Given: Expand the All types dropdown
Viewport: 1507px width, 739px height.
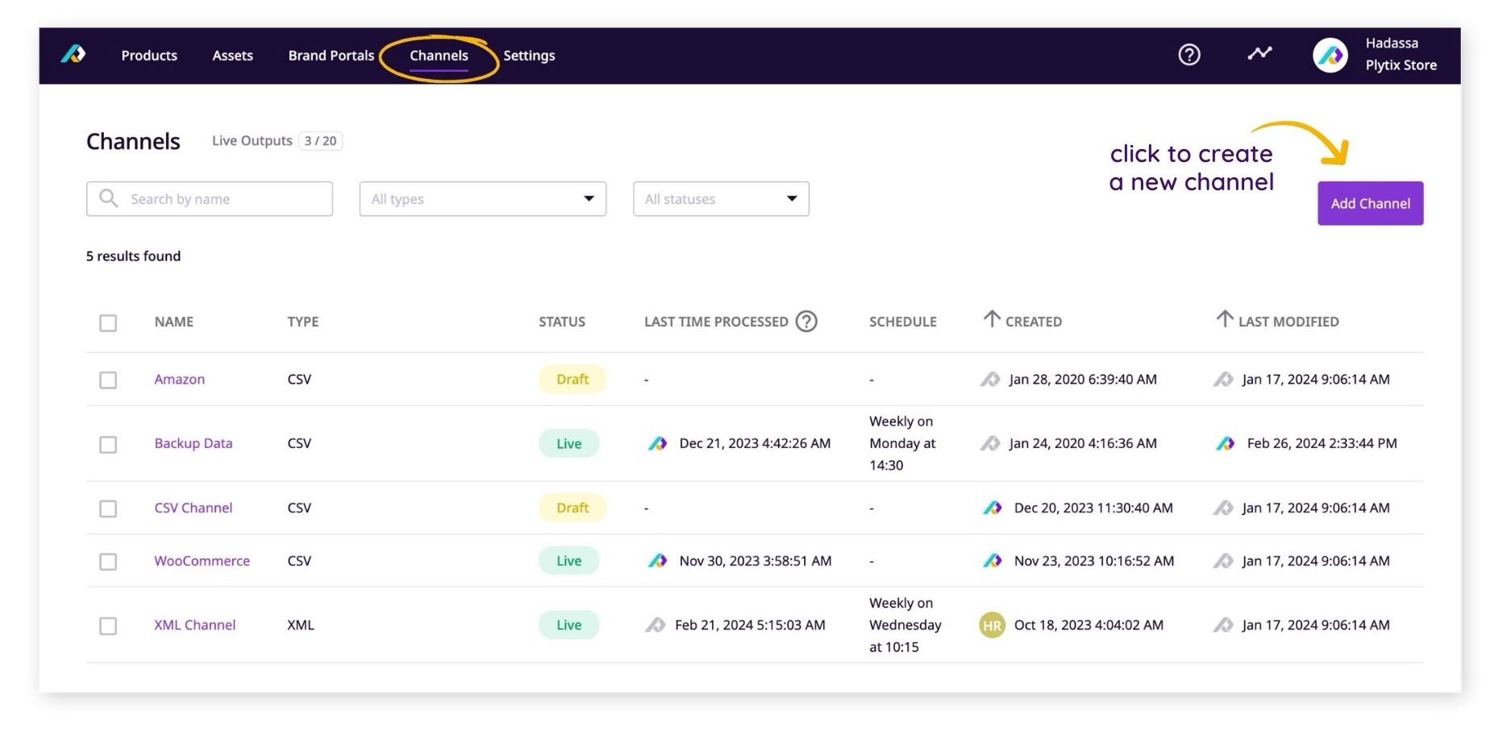Looking at the screenshot, I should [482, 199].
